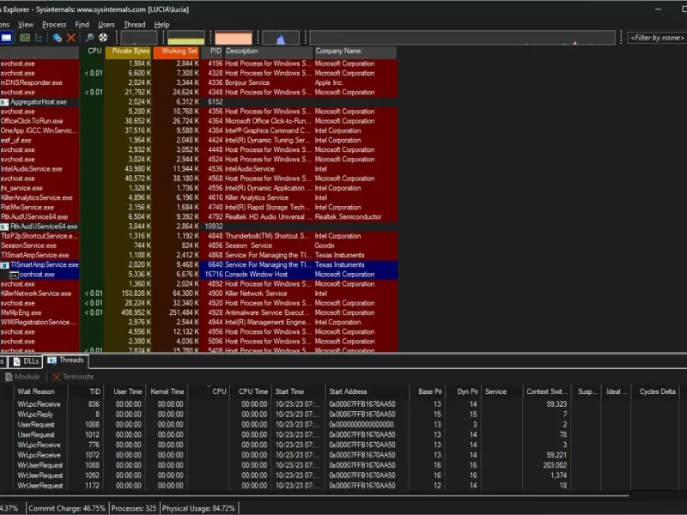This screenshot has width=687, height=515.
Task: Click the CPU usage mini graph
Action: click(x=139, y=38)
